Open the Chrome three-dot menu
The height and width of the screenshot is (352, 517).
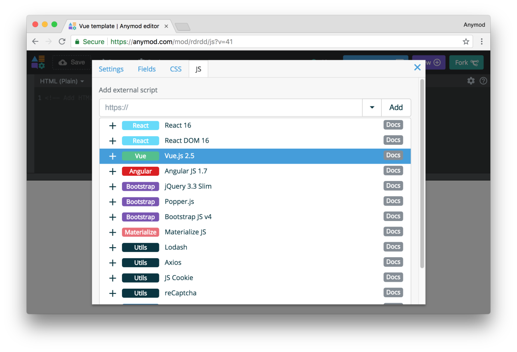(482, 42)
